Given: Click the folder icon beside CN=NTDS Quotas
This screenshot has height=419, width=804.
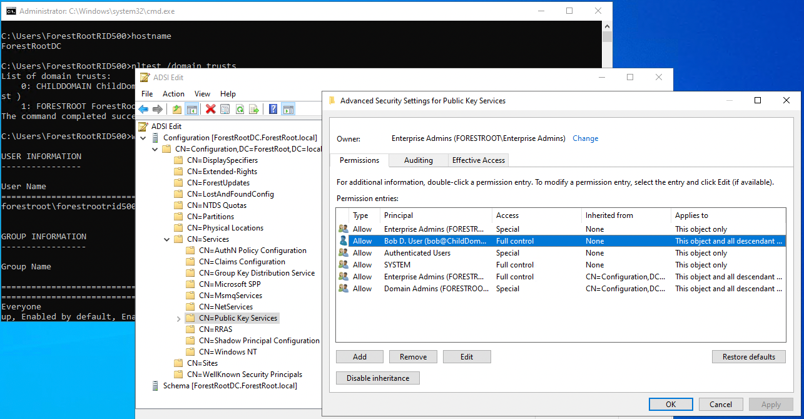Looking at the screenshot, I should tap(178, 205).
